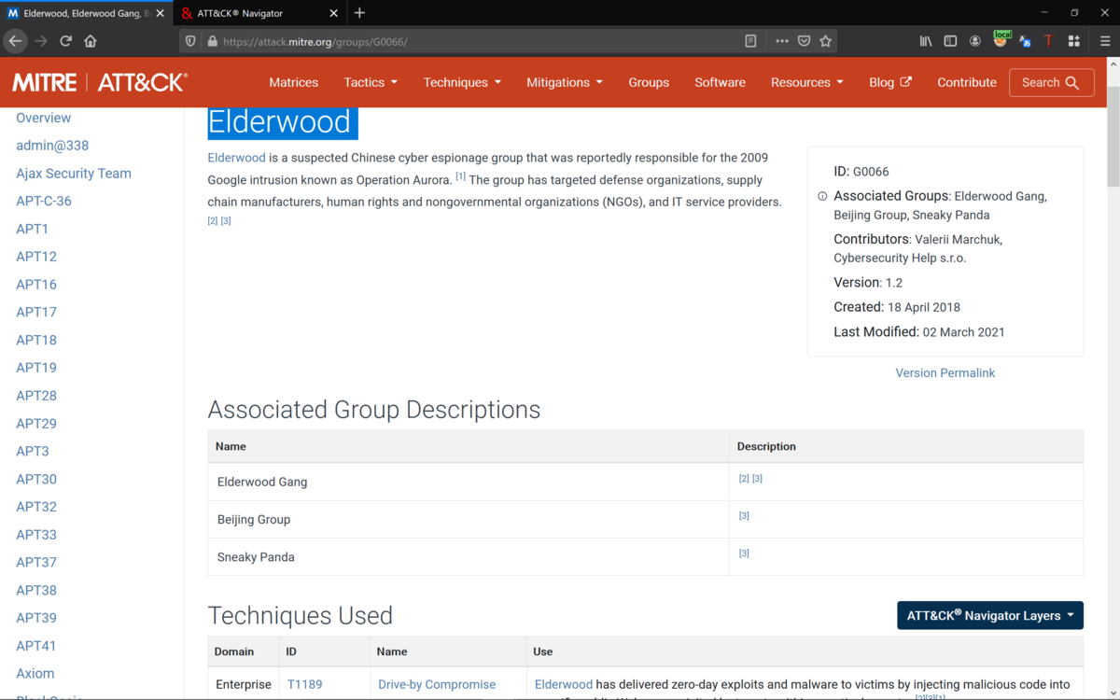Open APT28 group page
Viewport: 1120px width, 700px height.
pos(36,396)
